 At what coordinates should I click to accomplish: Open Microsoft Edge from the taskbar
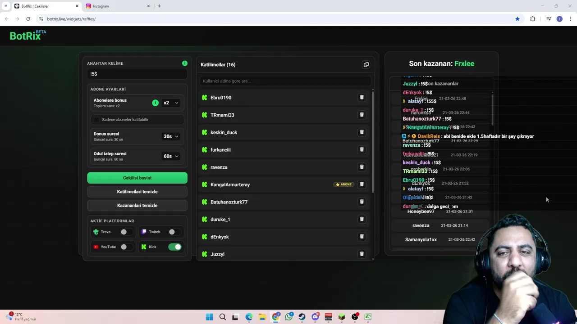[249, 317]
